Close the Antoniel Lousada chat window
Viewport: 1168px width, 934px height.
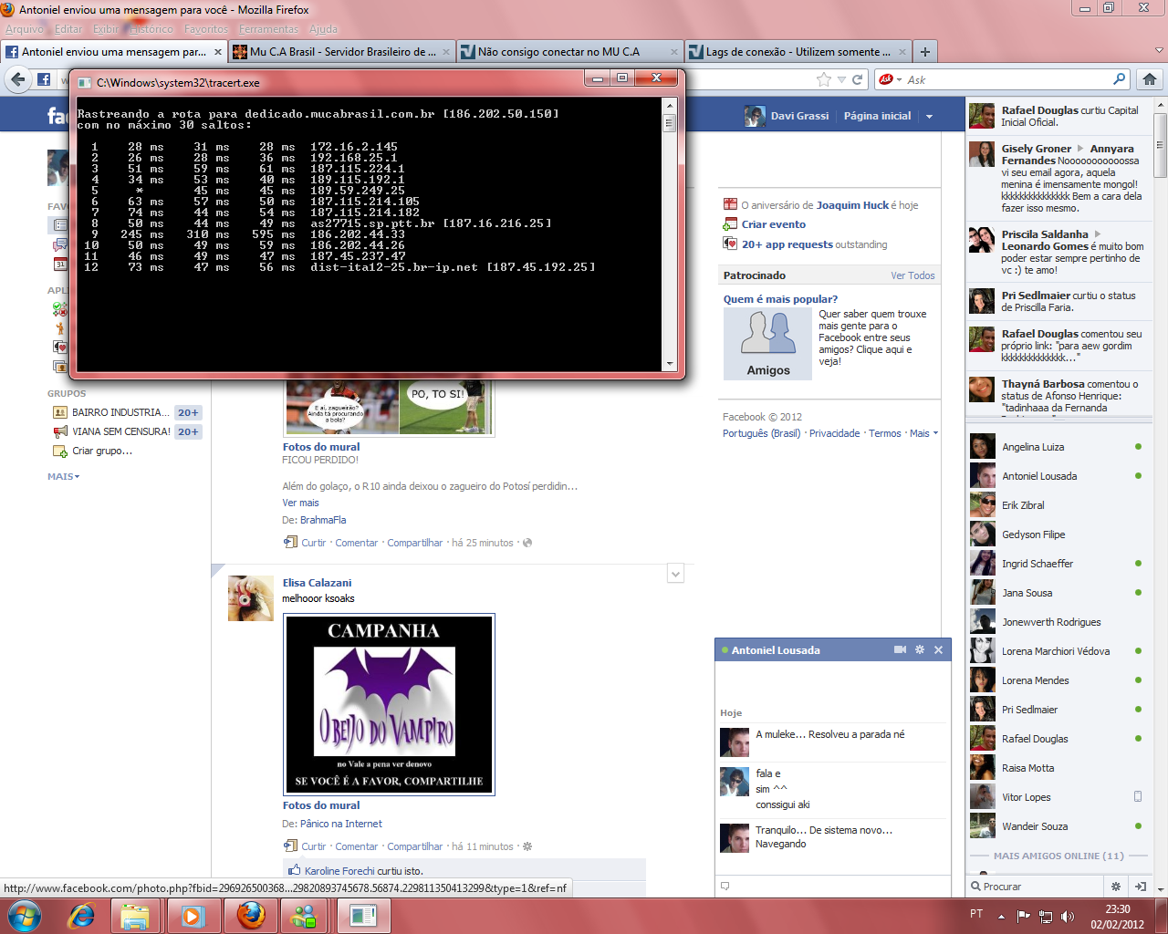pos(938,649)
